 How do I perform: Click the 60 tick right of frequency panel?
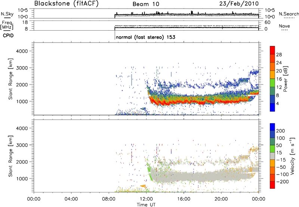(x=267, y=22)
